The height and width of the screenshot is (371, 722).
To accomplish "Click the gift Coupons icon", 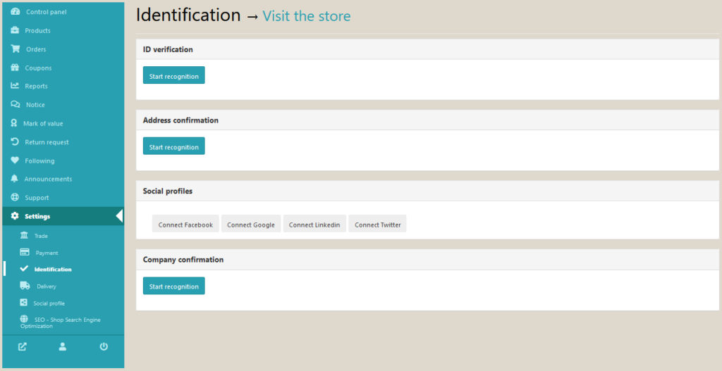I will tap(15, 68).
